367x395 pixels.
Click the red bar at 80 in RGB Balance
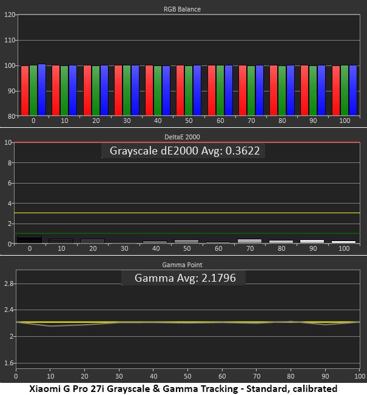274,90
